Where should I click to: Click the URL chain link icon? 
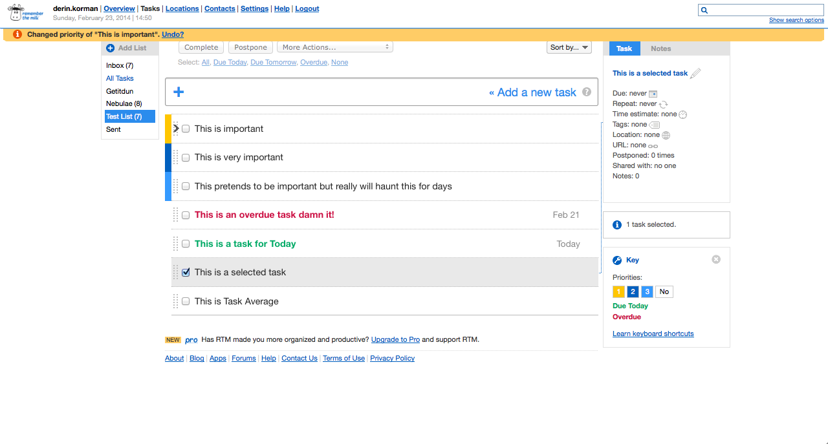(653, 145)
